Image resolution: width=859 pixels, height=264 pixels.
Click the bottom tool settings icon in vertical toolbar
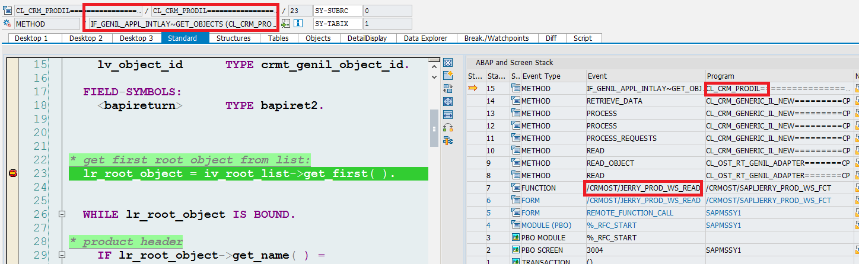tap(448, 141)
